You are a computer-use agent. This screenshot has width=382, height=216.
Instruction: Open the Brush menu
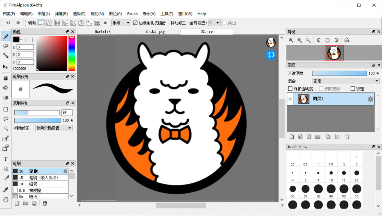click(132, 14)
